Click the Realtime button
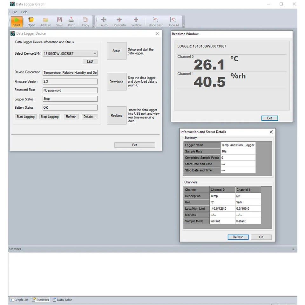Screen dimensions: 305x305 (117, 116)
